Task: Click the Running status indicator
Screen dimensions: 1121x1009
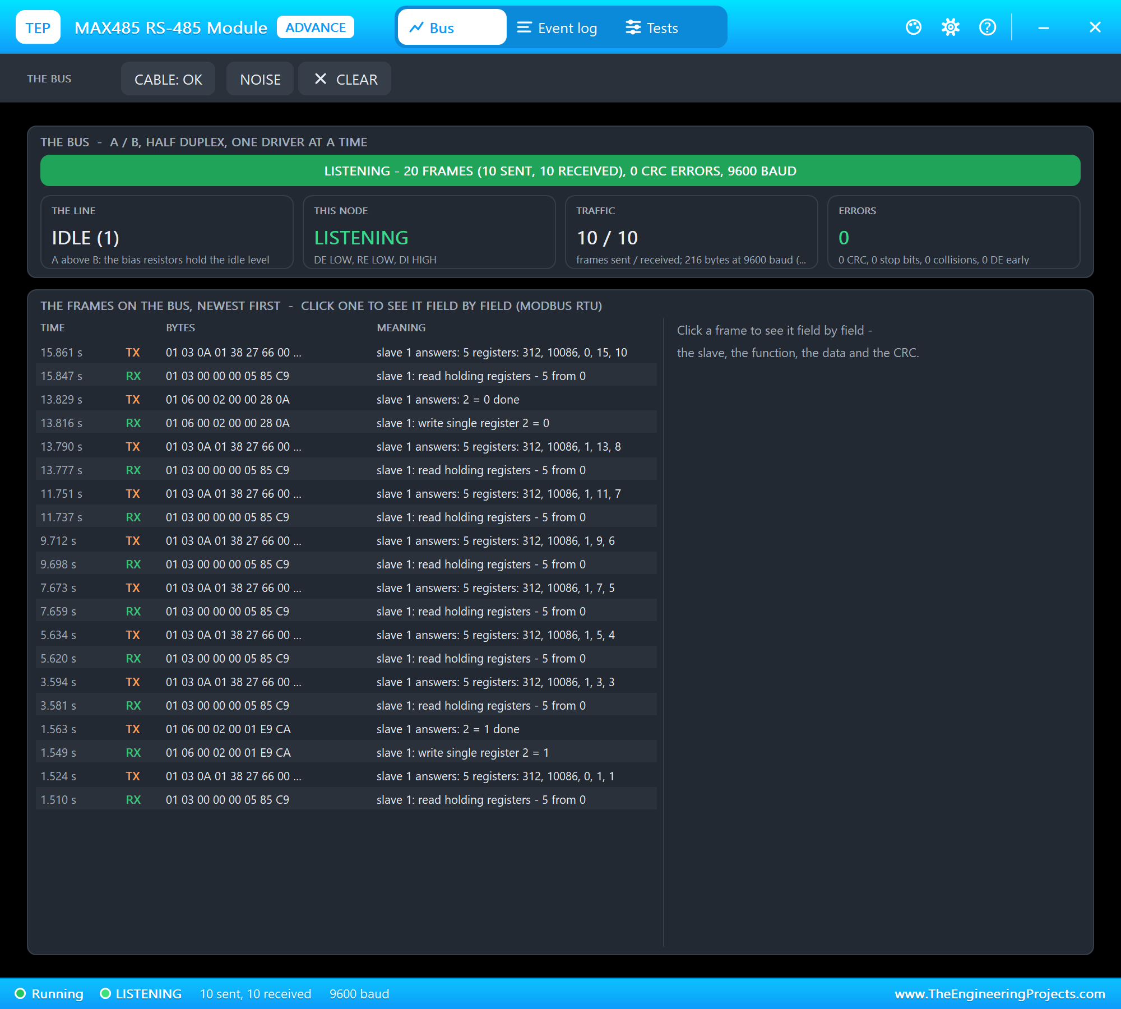Action: point(49,994)
